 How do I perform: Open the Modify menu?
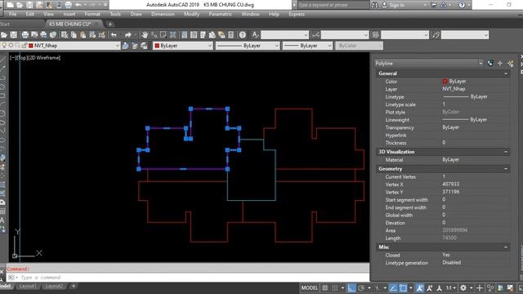pyautogui.click(x=191, y=14)
